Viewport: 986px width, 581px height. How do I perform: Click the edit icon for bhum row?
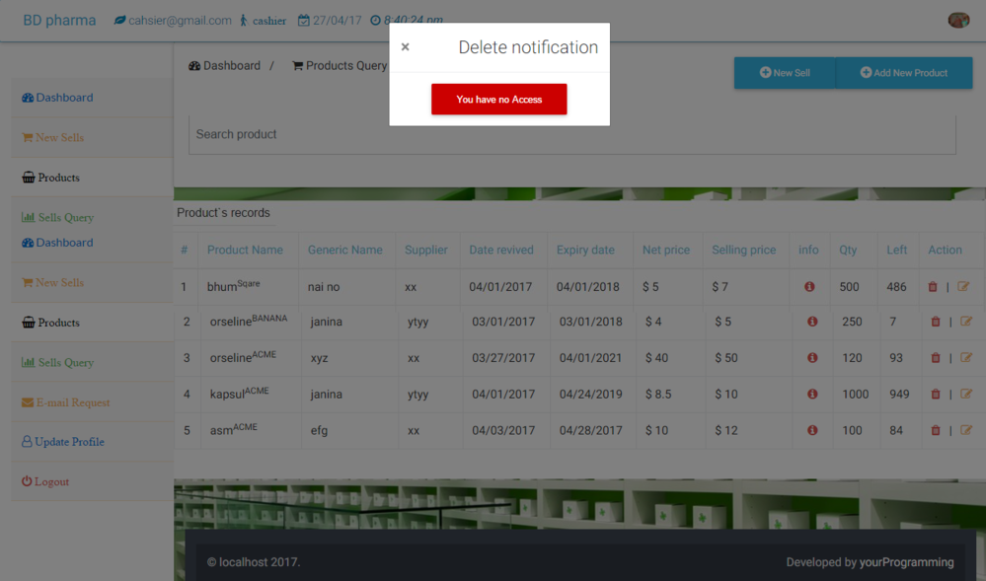(x=964, y=287)
